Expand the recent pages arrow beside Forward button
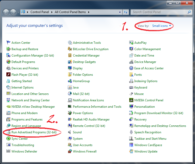Viewport: 195px width, 164px height. click(18, 12)
